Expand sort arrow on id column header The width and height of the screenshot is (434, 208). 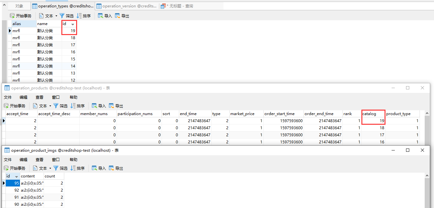click(73, 24)
